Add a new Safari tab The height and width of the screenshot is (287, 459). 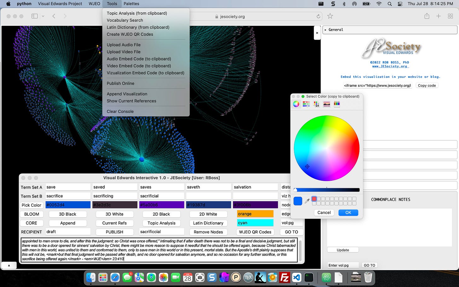pos(439,16)
